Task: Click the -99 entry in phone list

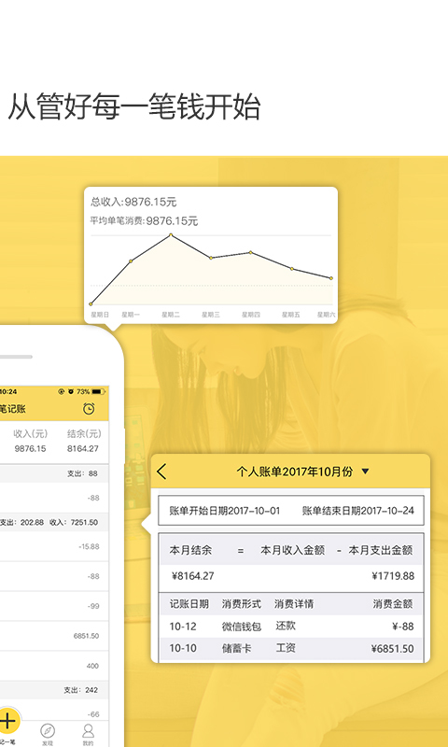Action: coord(93,606)
